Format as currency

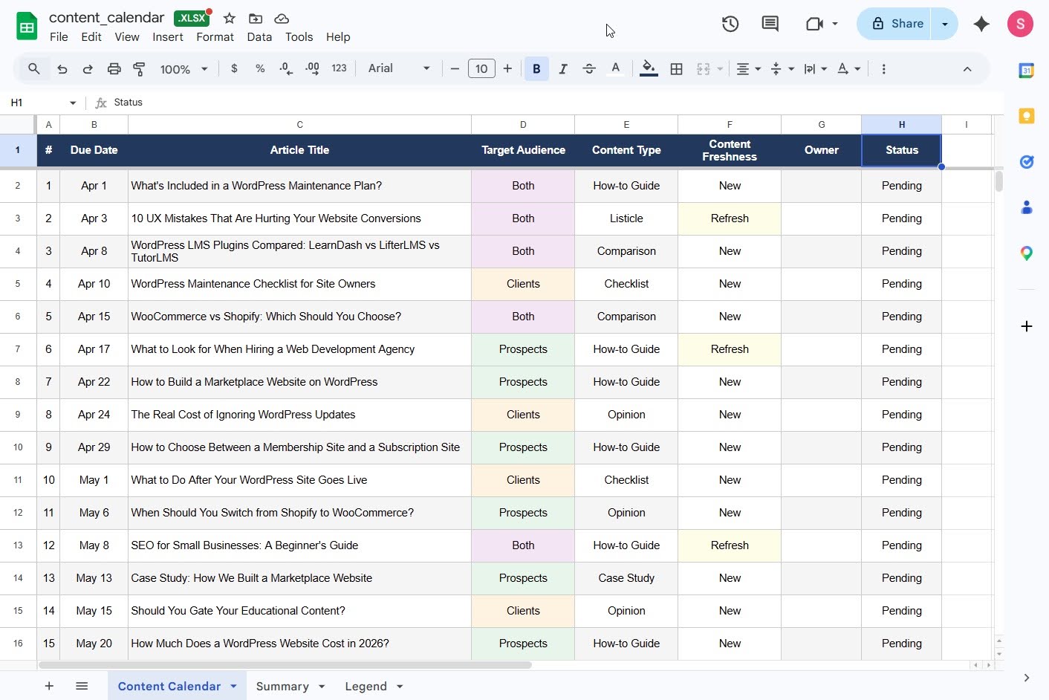click(234, 68)
